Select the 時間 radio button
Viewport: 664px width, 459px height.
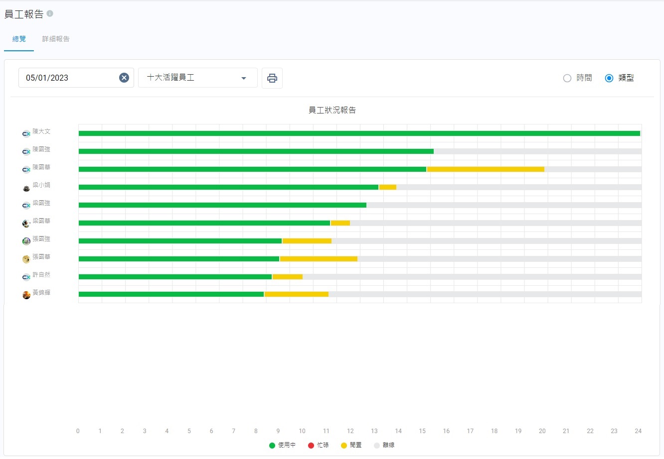click(x=567, y=78)
